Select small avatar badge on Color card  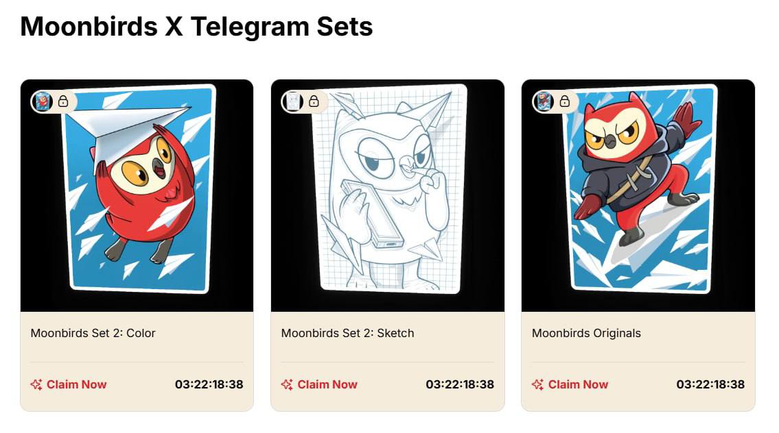[x=43, y=101]
